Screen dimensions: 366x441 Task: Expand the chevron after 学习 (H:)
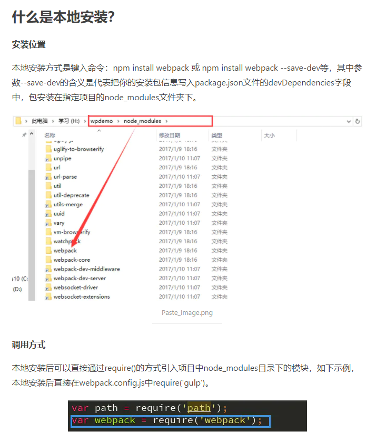tap(85, 121)
